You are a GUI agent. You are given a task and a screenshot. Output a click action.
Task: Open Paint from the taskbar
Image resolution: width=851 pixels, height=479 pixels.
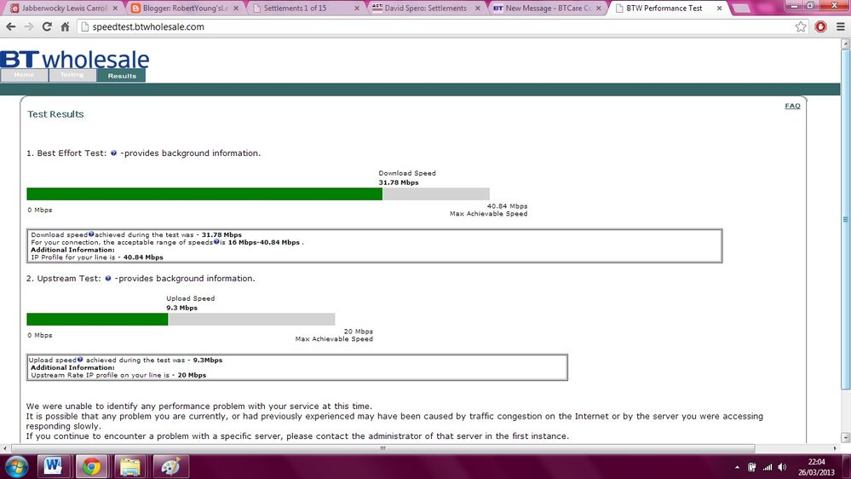point(170,466)
